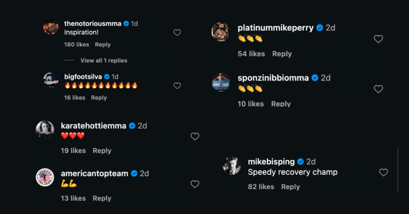
Task: View the 82 likes on mikebisping's comment
Action: 261,187
